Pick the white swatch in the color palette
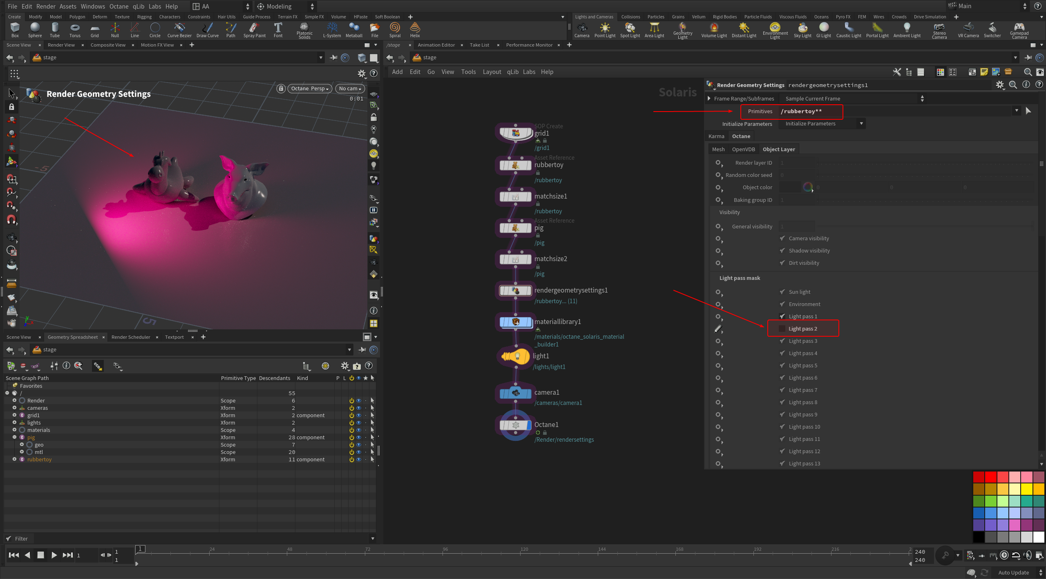The width and height of the screenshot is (1046, 579). 1038,537
